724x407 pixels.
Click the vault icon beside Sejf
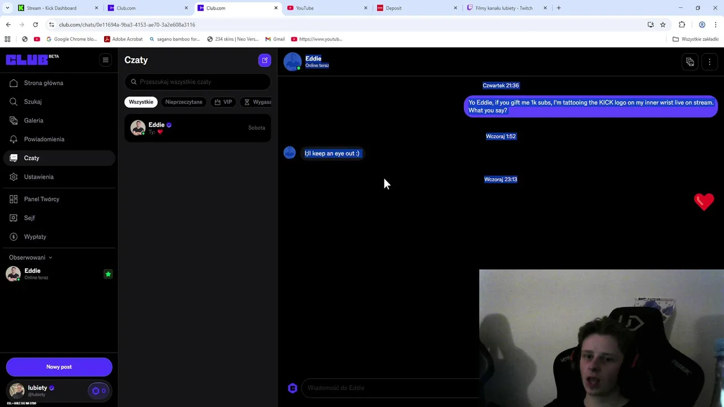[x=14, y=218]
